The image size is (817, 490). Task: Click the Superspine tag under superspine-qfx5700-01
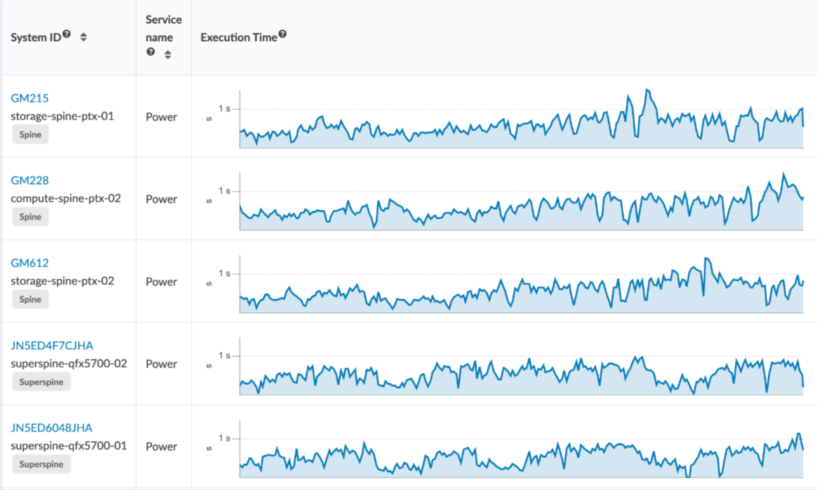41,464
